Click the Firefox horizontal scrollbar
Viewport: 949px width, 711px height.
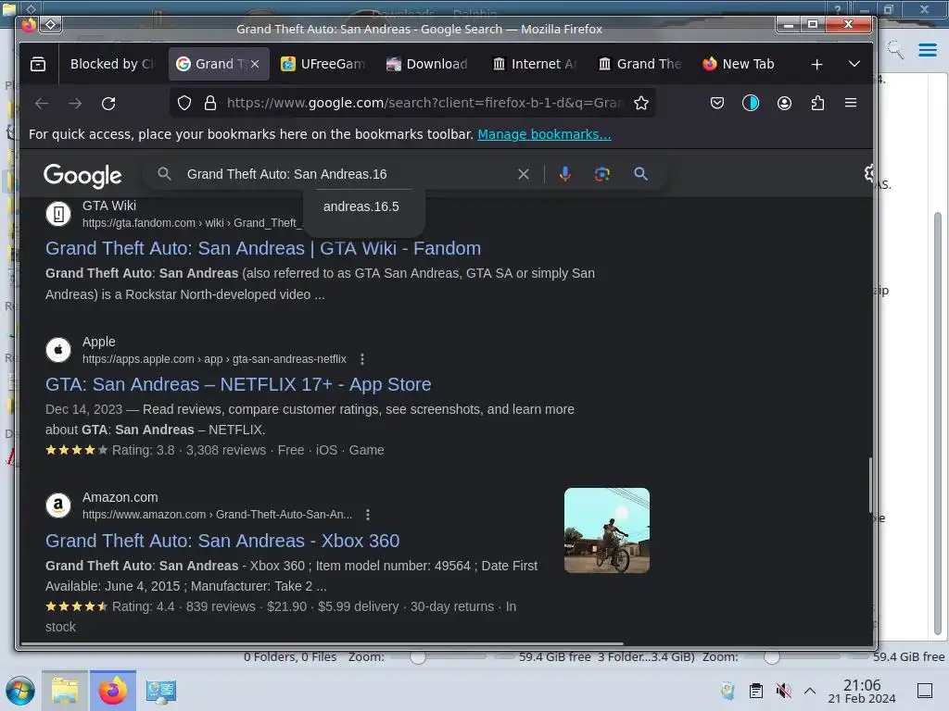(x=322, y=644)
